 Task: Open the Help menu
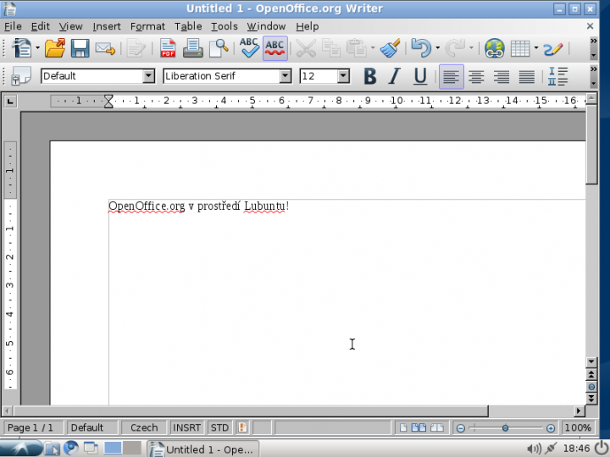[x=308, y=26]
